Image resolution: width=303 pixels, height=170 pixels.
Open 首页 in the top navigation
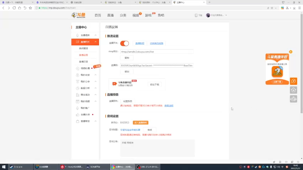(98, 15)
